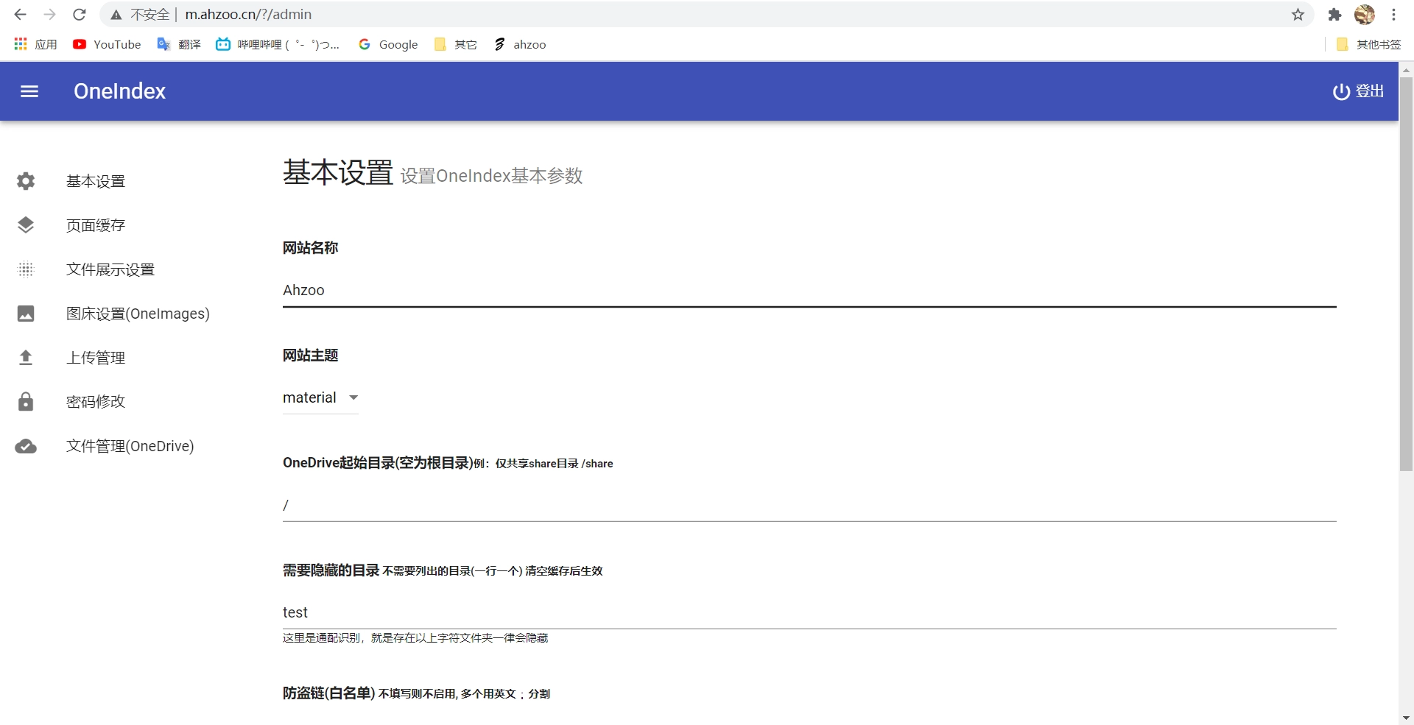The height and width of the screenshot is (725, 1414).
Task: Open the material theme selector arrow
Action: (x=353, y=397)
